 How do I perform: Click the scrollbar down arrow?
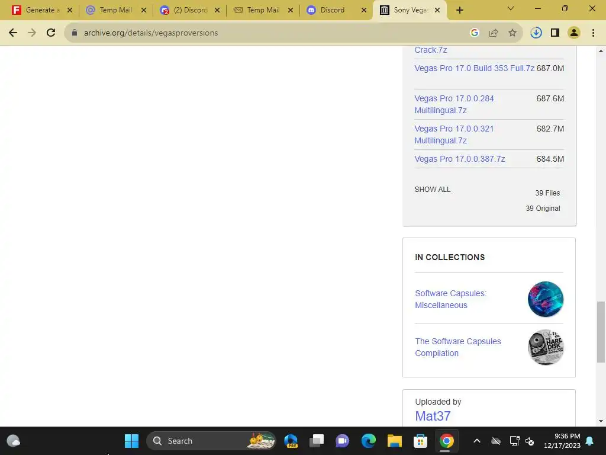tap(601, 421)
